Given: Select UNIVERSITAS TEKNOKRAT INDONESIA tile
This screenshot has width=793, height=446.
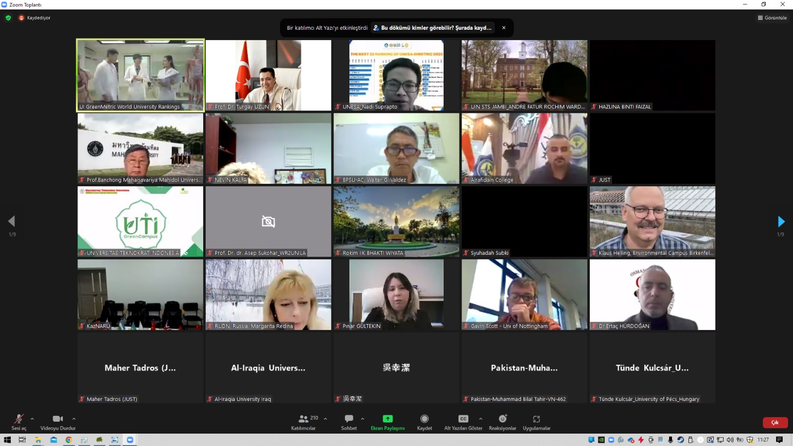Looking at the screenshot, I should tap(140, 222).
